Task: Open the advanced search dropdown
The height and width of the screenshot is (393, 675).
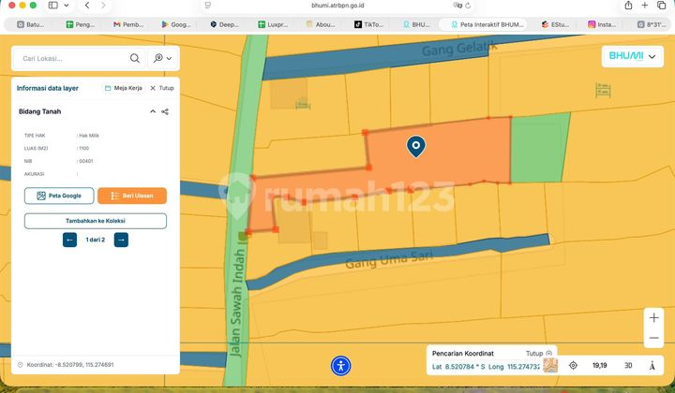Action: (x=163, y=58)
